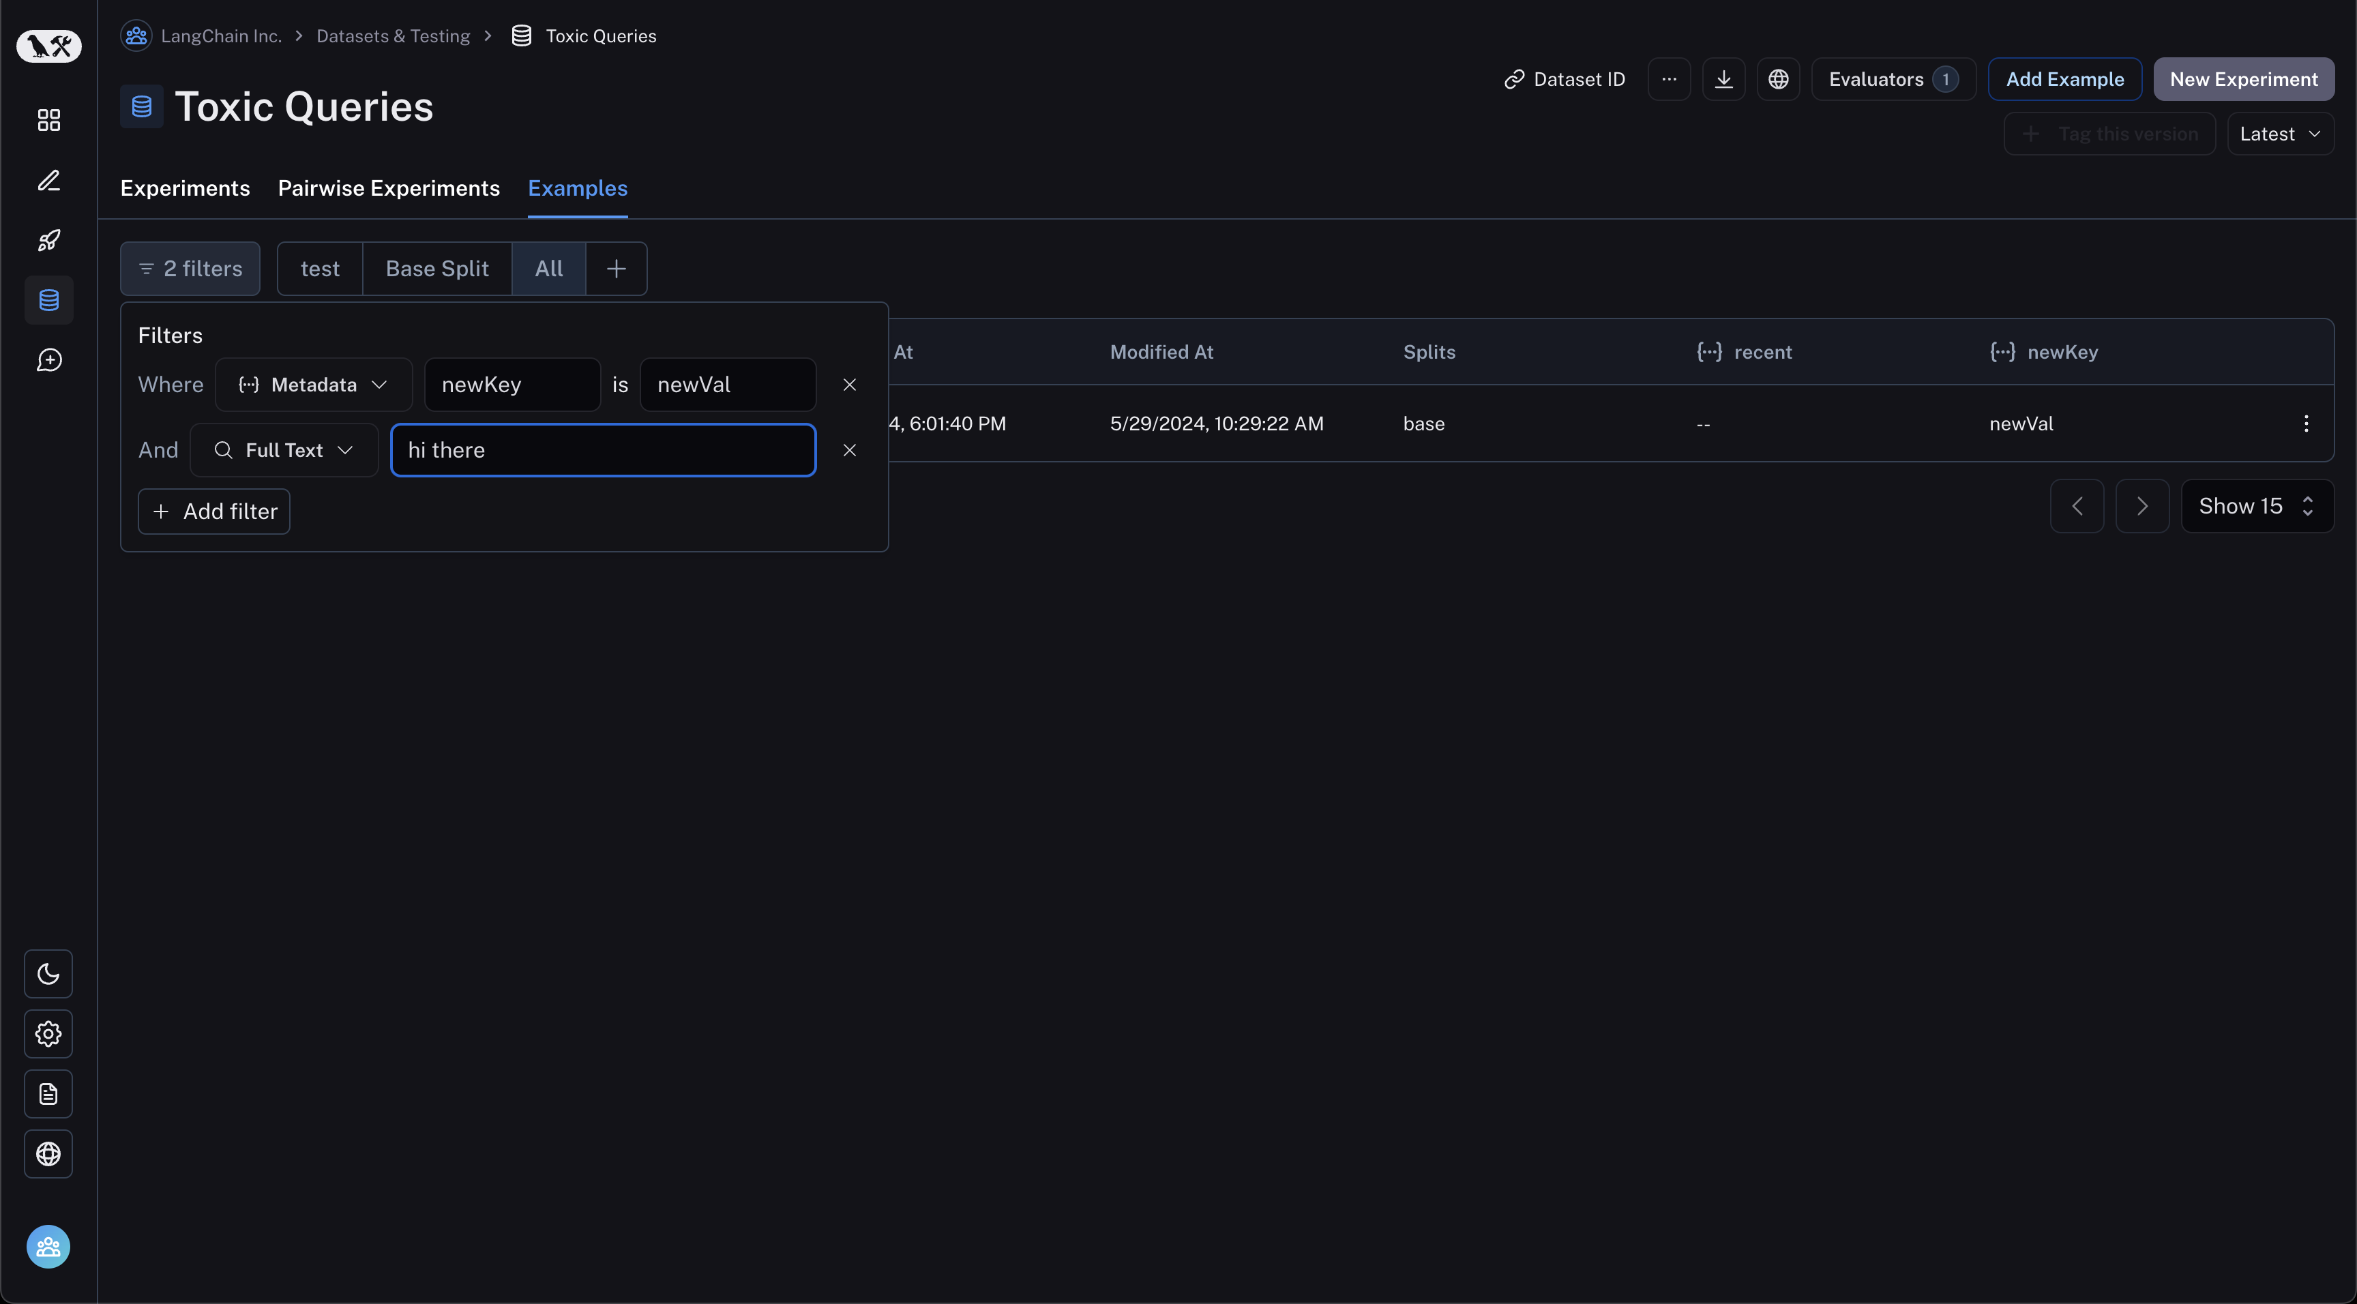2357x1304 pixels.
Task: Toggle dark mode with the moon icon
Action: click(48, 973)
